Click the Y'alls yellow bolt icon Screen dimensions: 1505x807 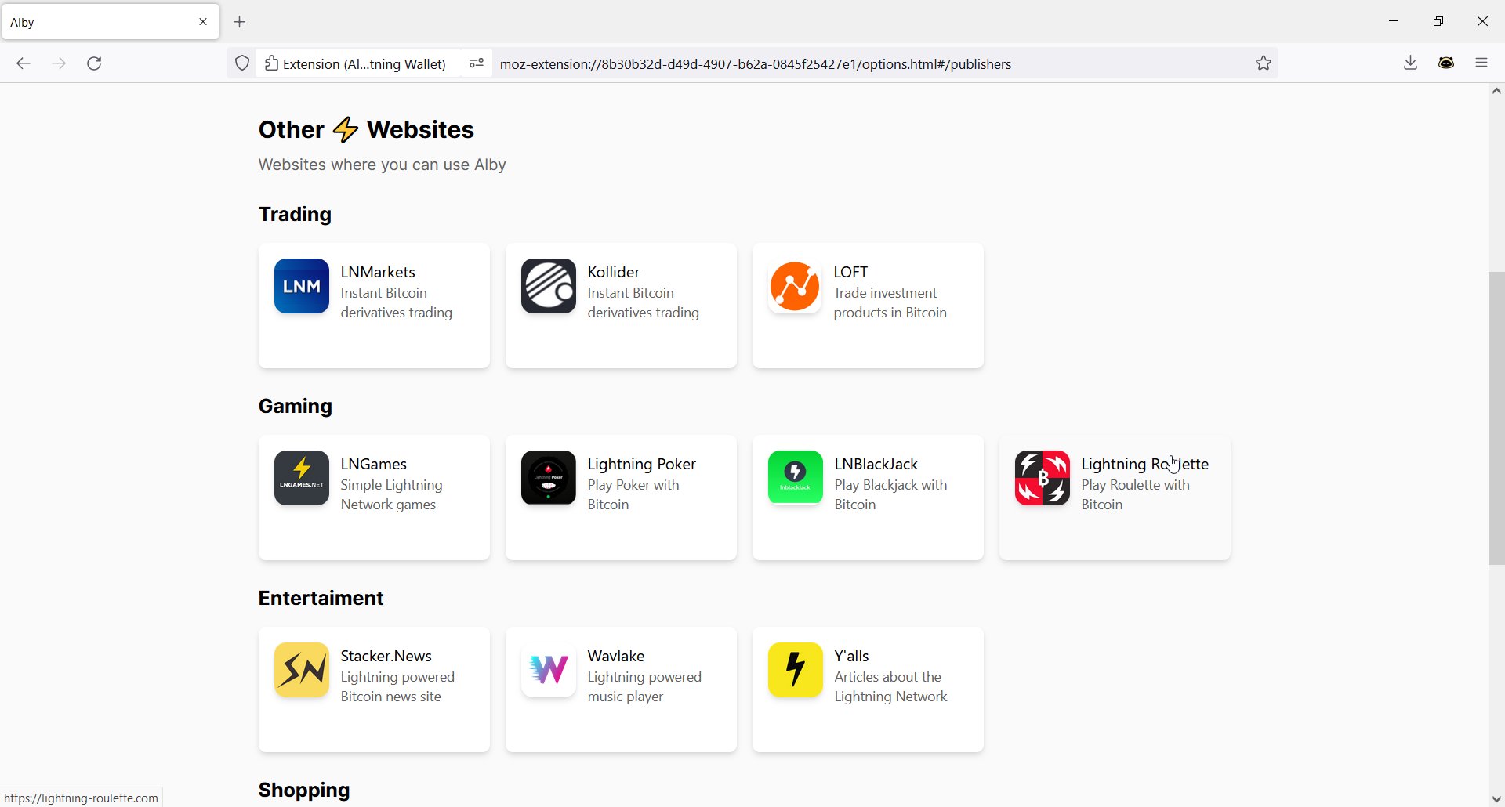796,670
